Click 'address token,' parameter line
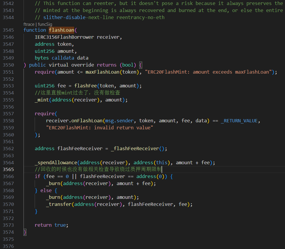Viewport: 285px width, 249px height. click(x=54, y=44)
